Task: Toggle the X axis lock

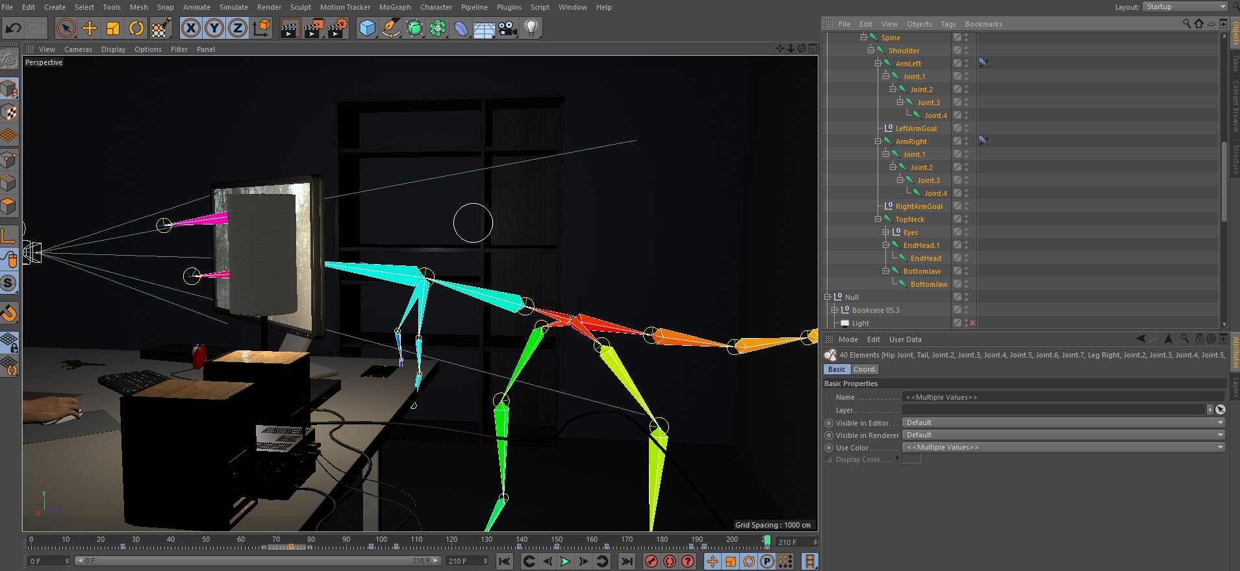Action: (190, 28)
